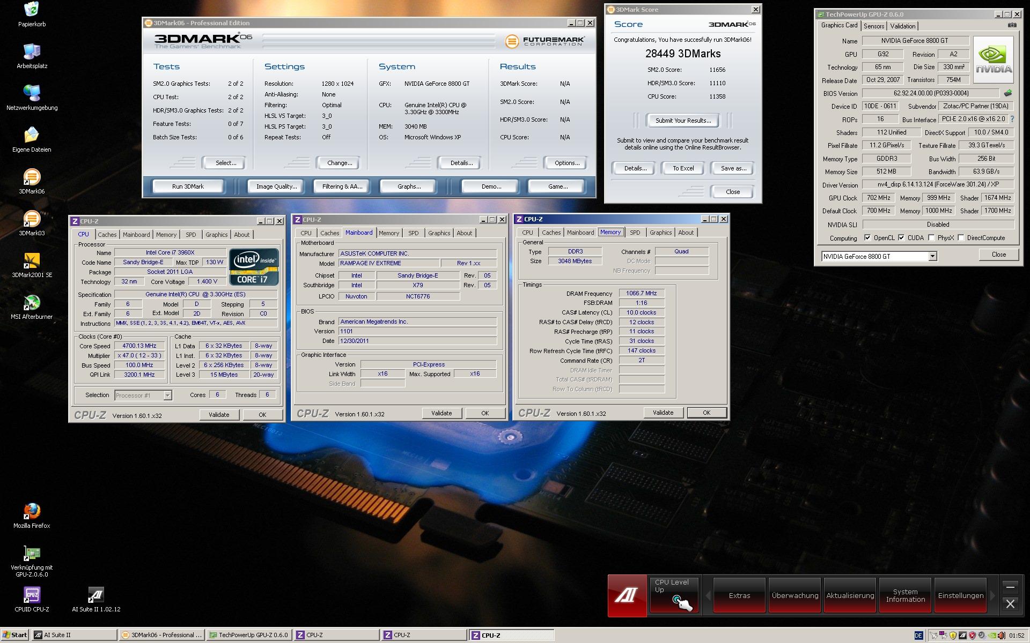The width and height of the screenshot is (1030, 643).
Task: Open About tab in left CPU-Z window
Action: coord(241,235)
